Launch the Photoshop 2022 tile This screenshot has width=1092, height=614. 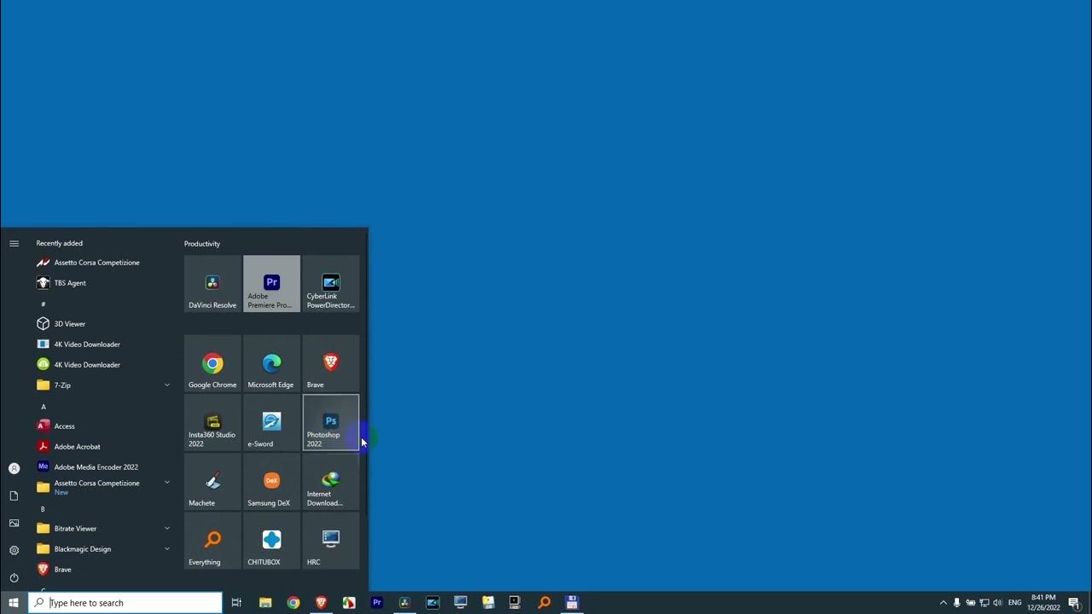(331, 422)
